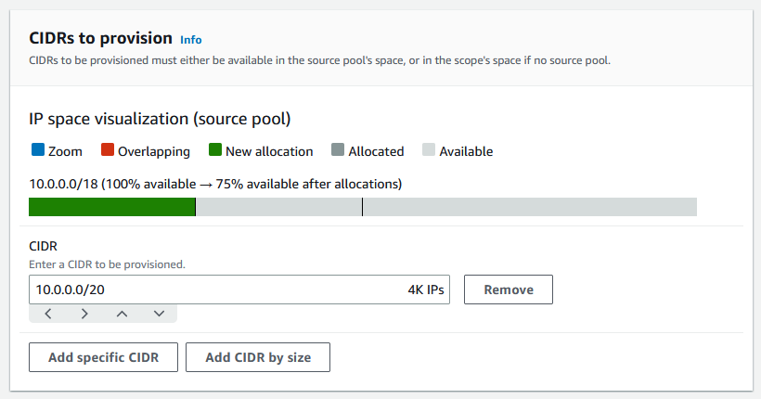Click the left chevron arrow below CIDR field
The width and height of the screenshot is (761, 399).
[48, 314]
